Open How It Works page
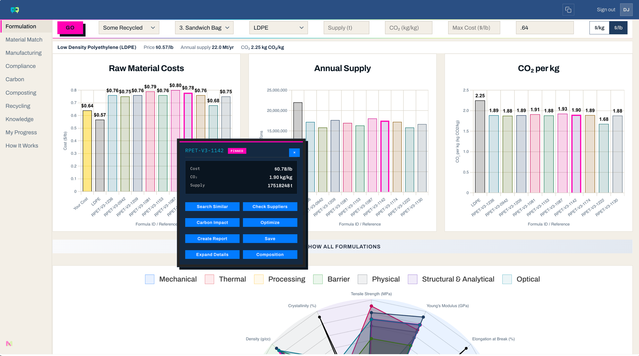The image size is (639, 356). coord(22,146)
